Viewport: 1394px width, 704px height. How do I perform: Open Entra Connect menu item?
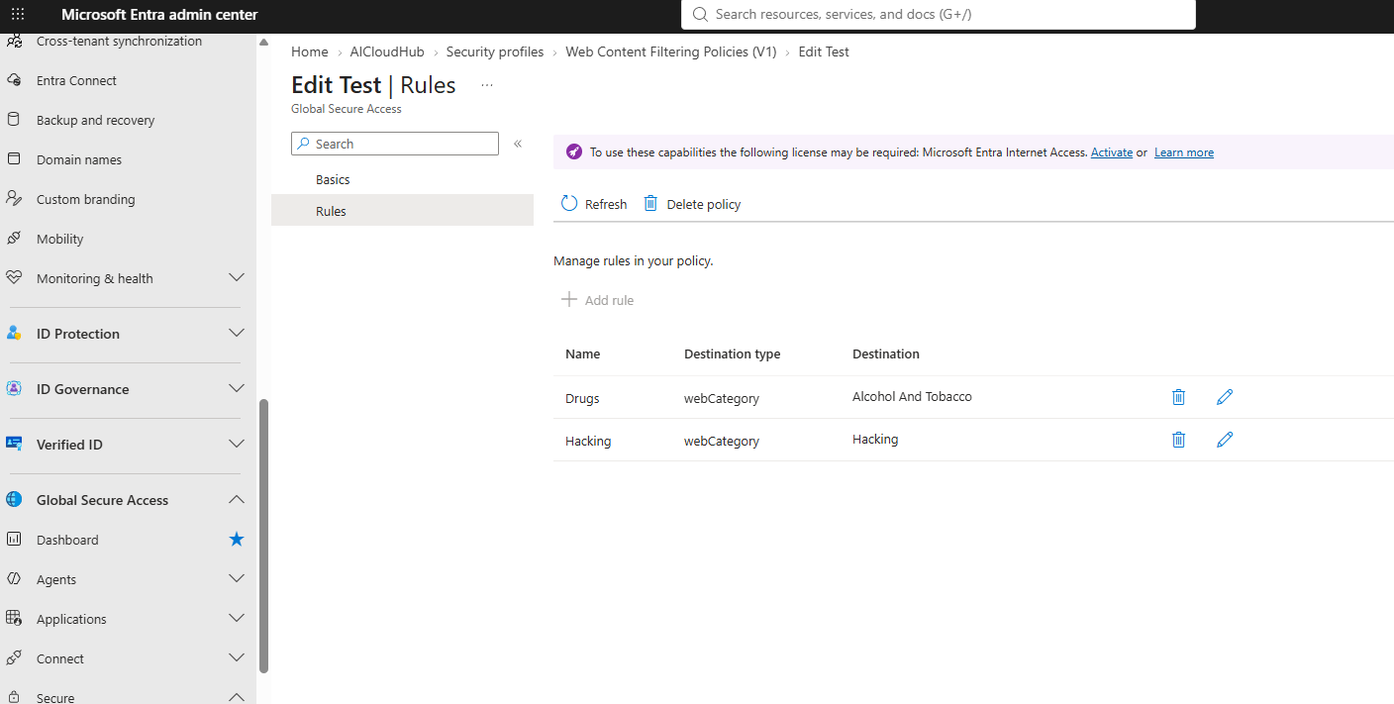pyautogui.click(x=76, y=80)
